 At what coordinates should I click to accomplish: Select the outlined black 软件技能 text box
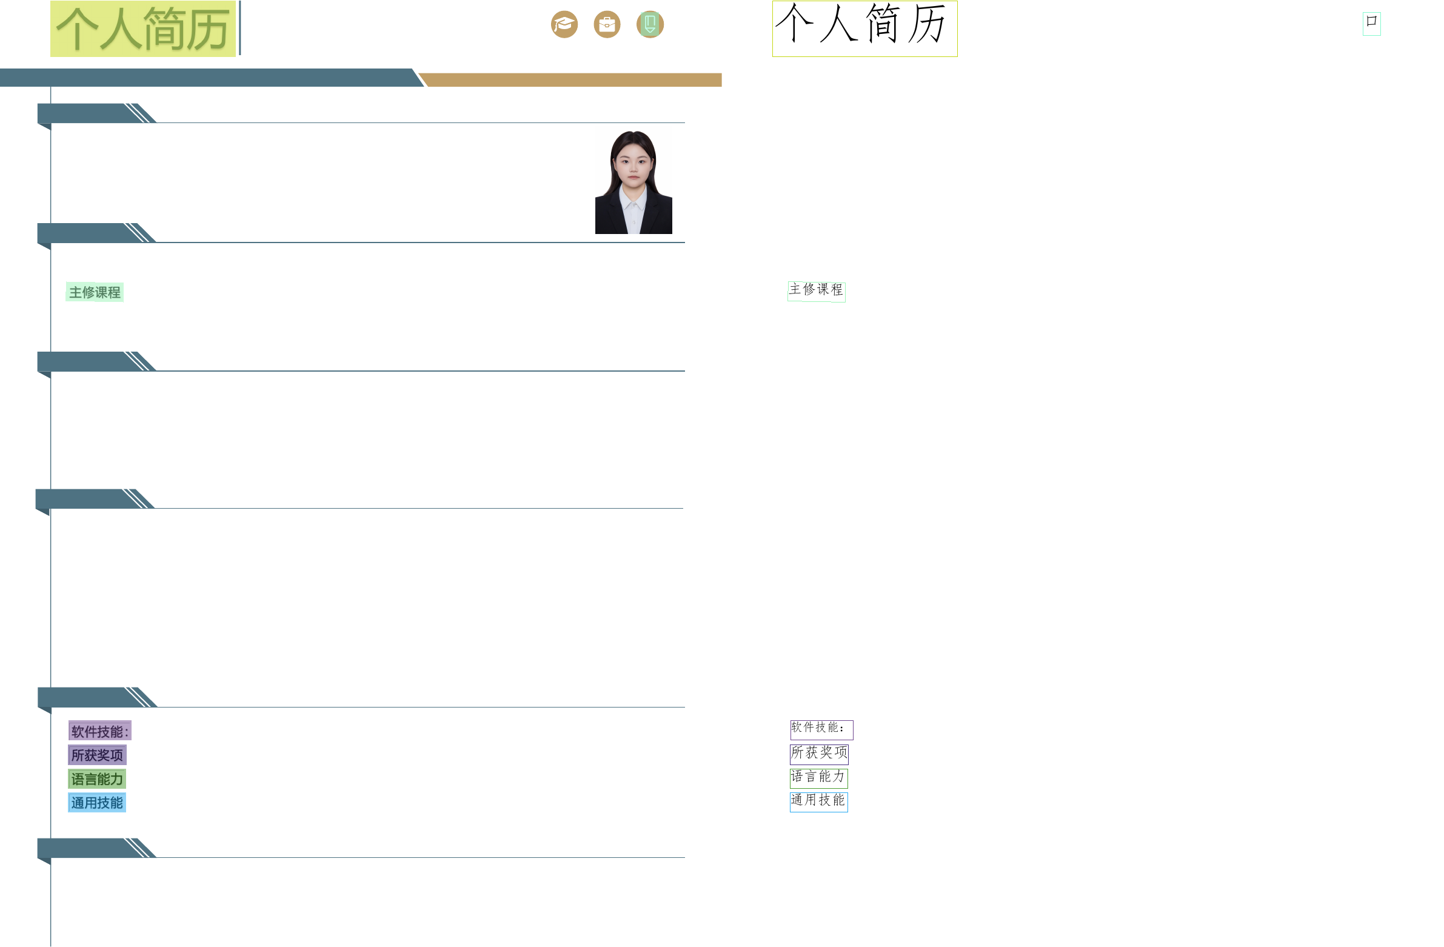point(821,729)
